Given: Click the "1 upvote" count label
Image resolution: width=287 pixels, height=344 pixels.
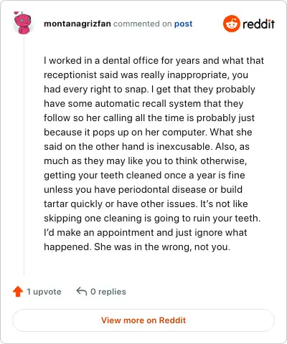Looking at the screenshot, I should 44,292.
